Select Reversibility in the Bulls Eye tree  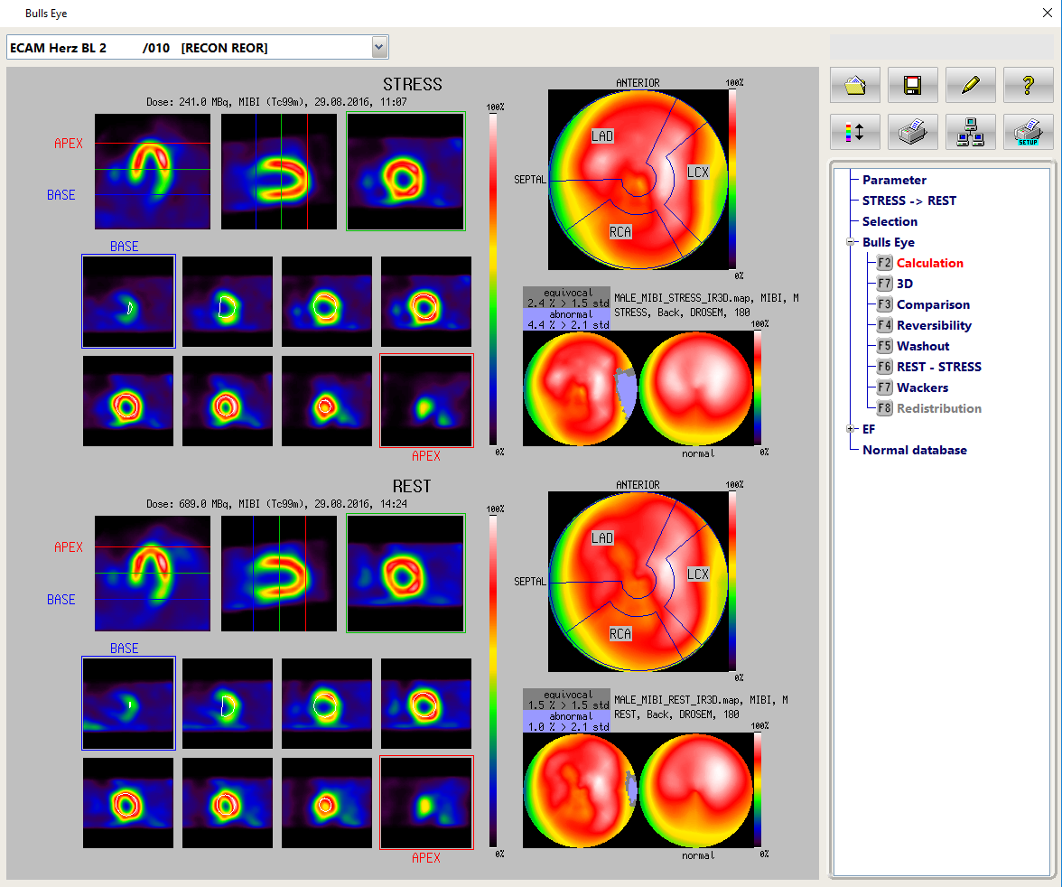pyautogui.click(x=934, y=325)
